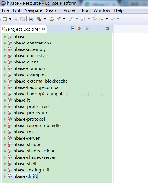
Task: Select the hbase-it project
Action: click(x=22, y=100)
